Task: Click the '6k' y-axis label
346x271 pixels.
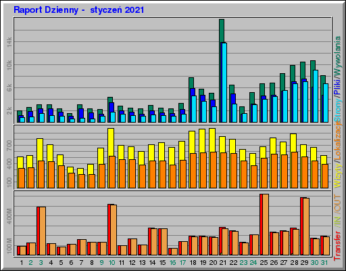Action: (9, 88)
